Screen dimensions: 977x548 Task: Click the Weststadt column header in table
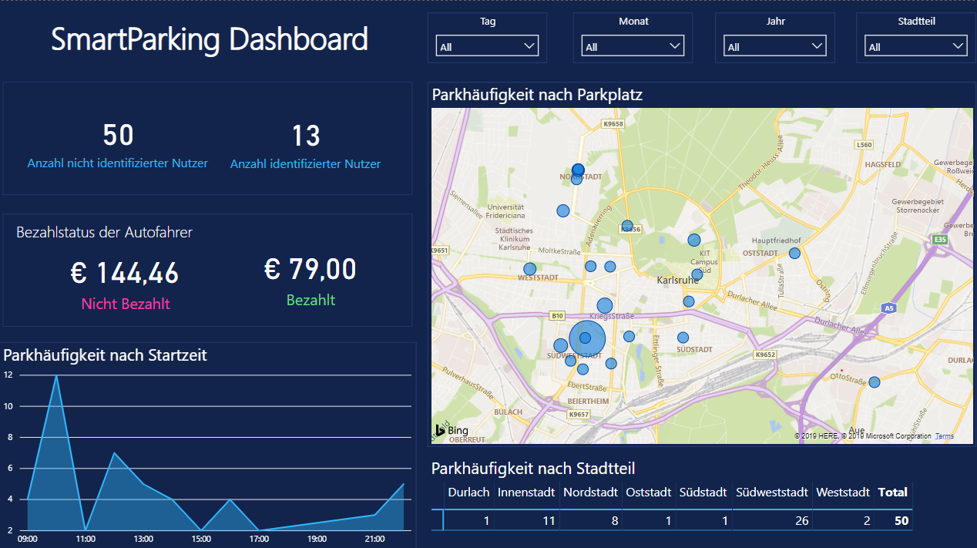coord(844,492)
